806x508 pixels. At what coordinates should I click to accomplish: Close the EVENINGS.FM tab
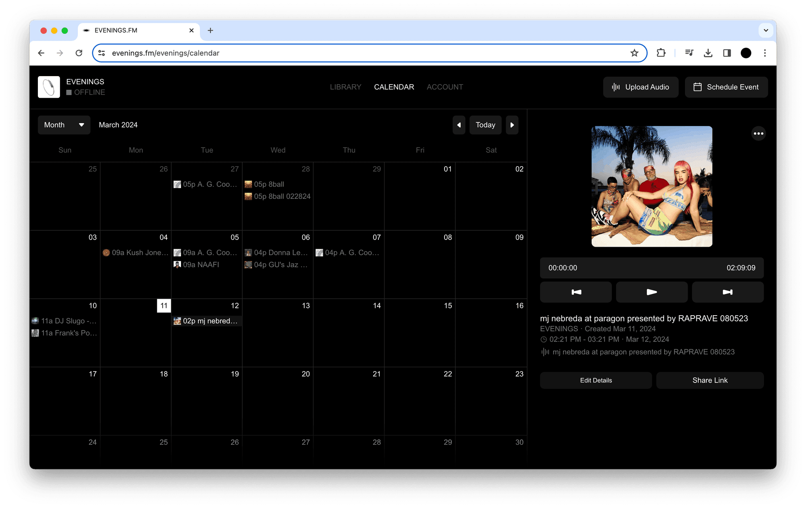coord(191,31)
